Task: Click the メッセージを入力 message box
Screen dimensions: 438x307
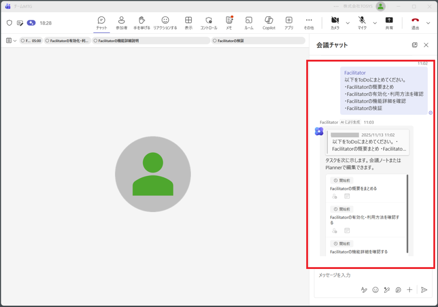Action: pos(368,275)
